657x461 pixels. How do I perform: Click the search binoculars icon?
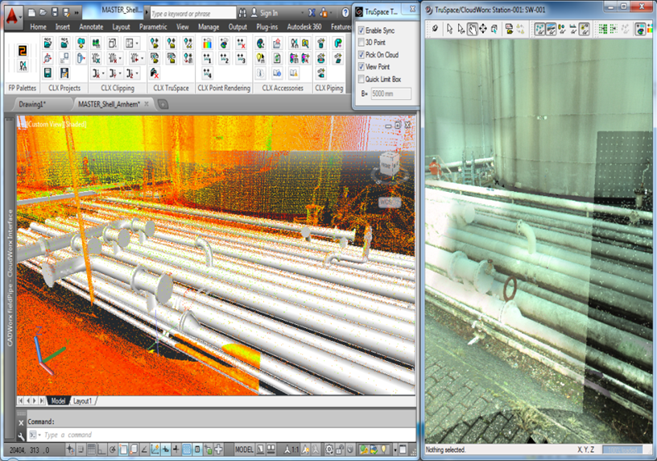pyautogui.click(x=242, y=13)
